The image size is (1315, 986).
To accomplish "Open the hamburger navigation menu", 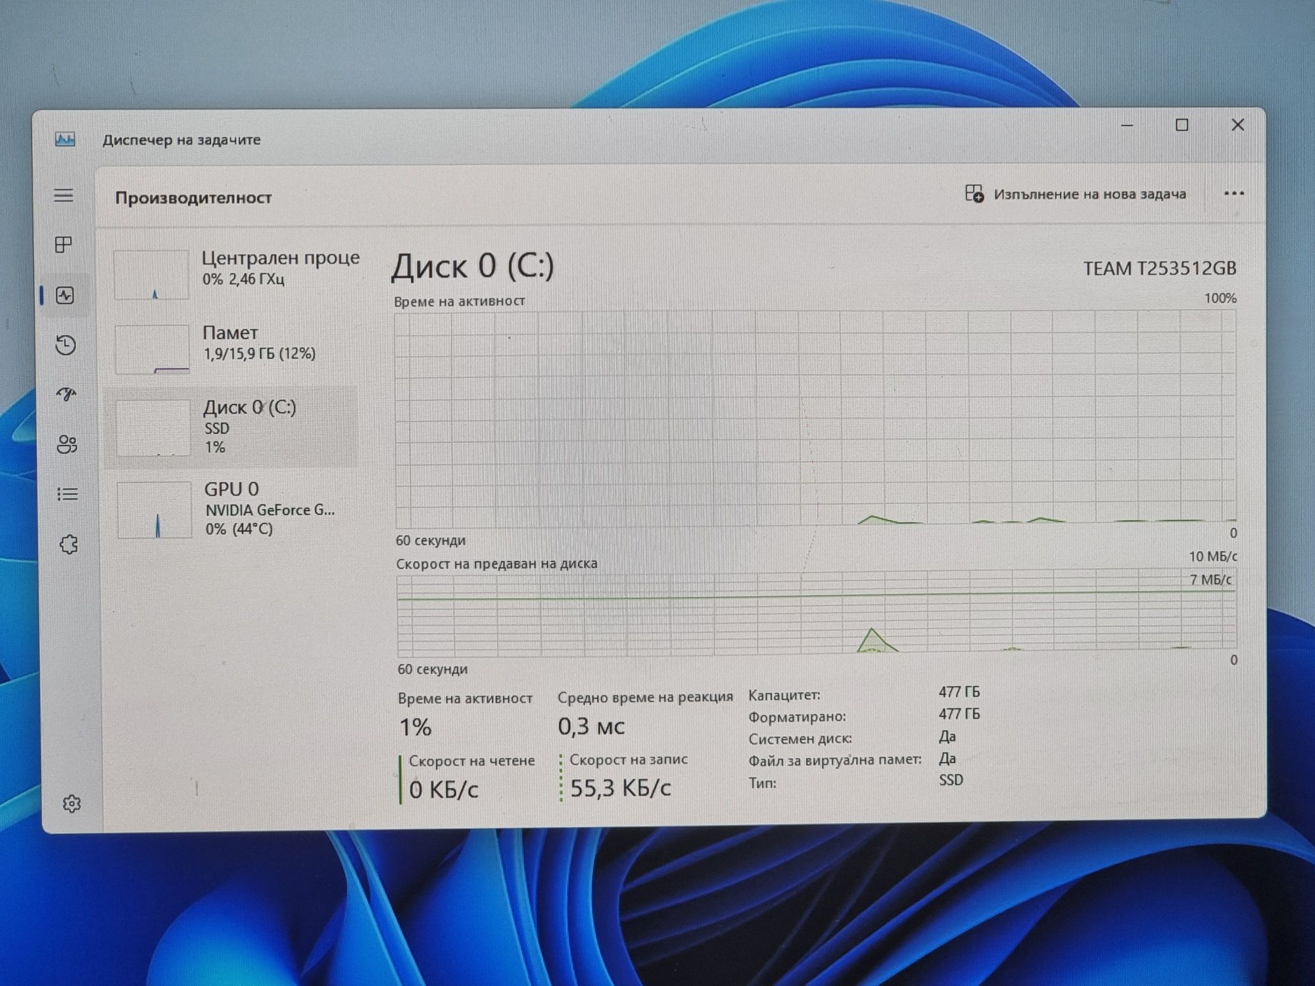I will 64,195.
